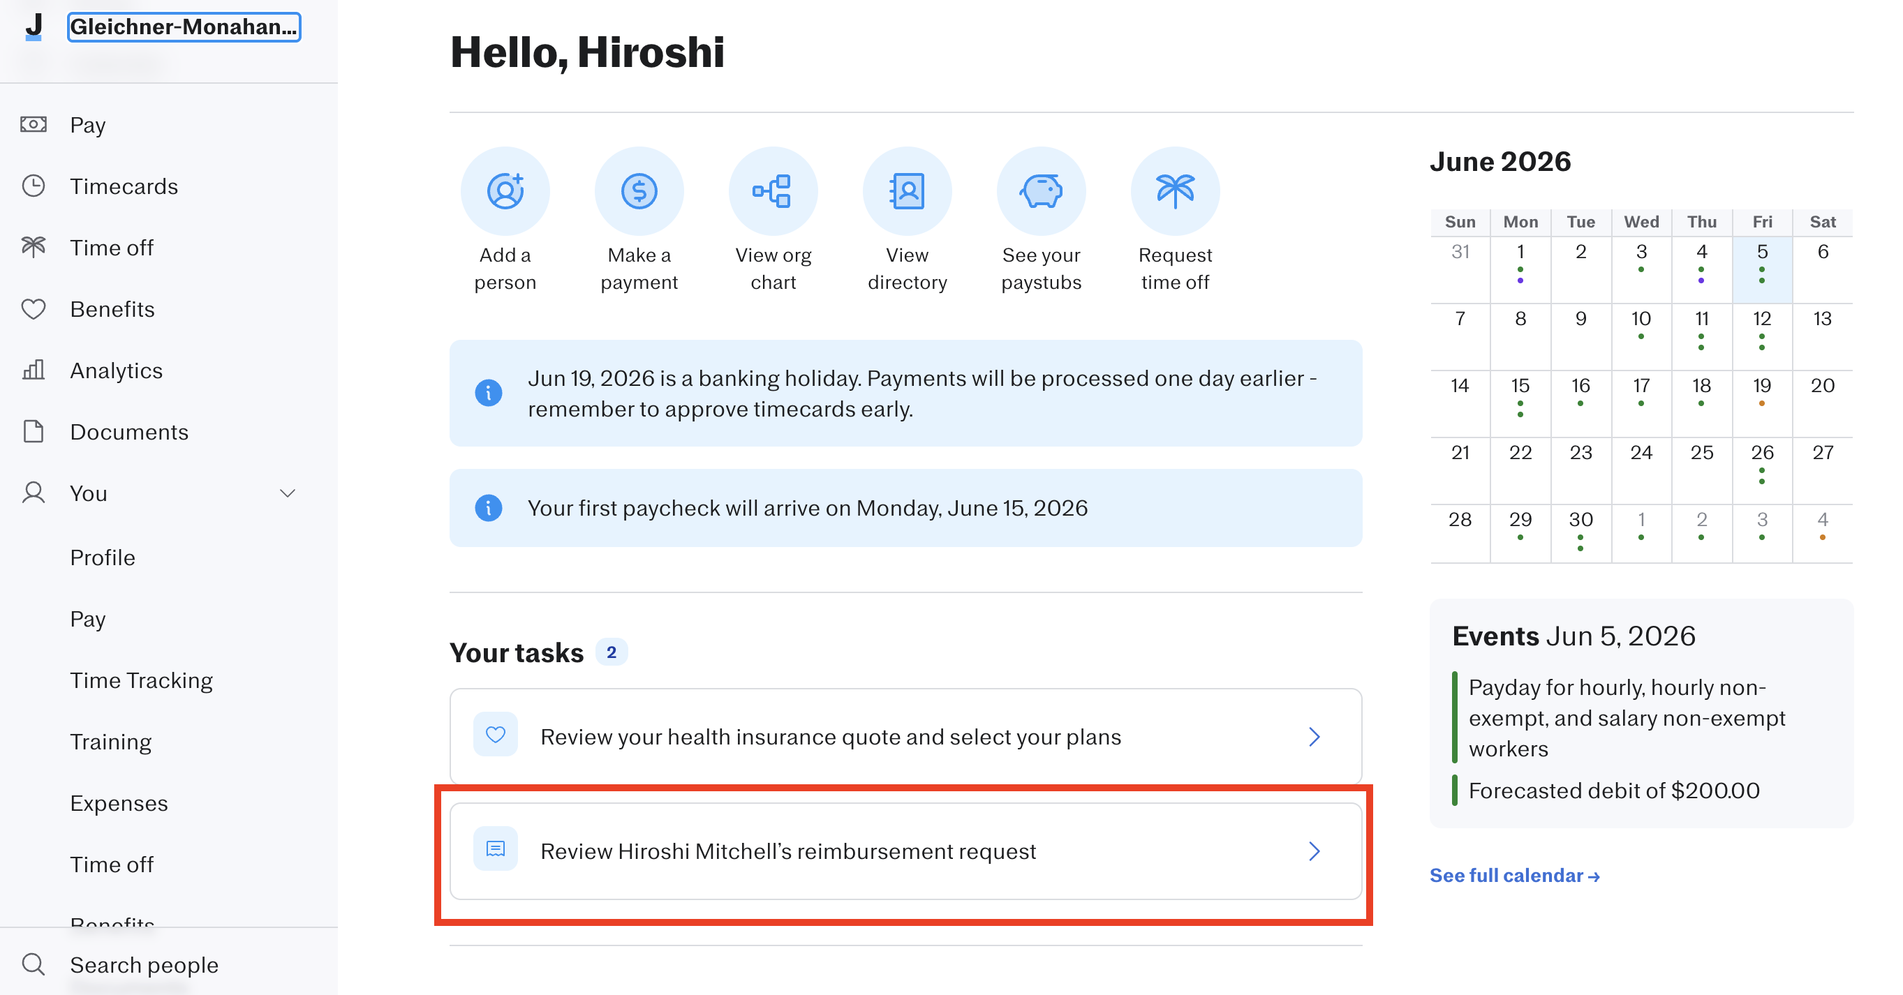Click the Search people magnifier icon
The image size is (1903, 995).
34,964
